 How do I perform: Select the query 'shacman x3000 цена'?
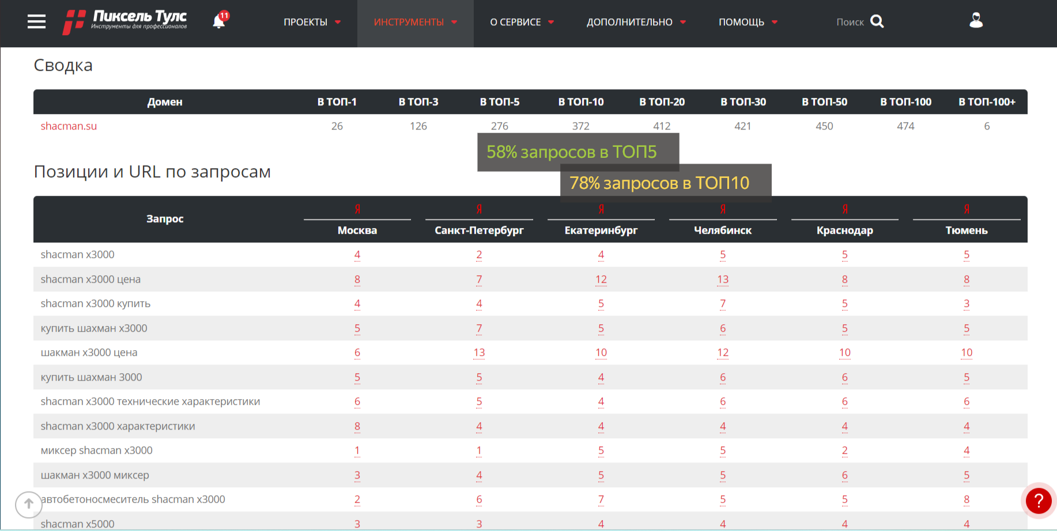click(90, 279)
